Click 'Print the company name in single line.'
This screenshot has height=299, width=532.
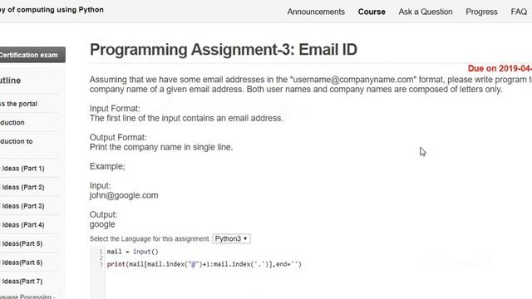[x=161, y=147]
